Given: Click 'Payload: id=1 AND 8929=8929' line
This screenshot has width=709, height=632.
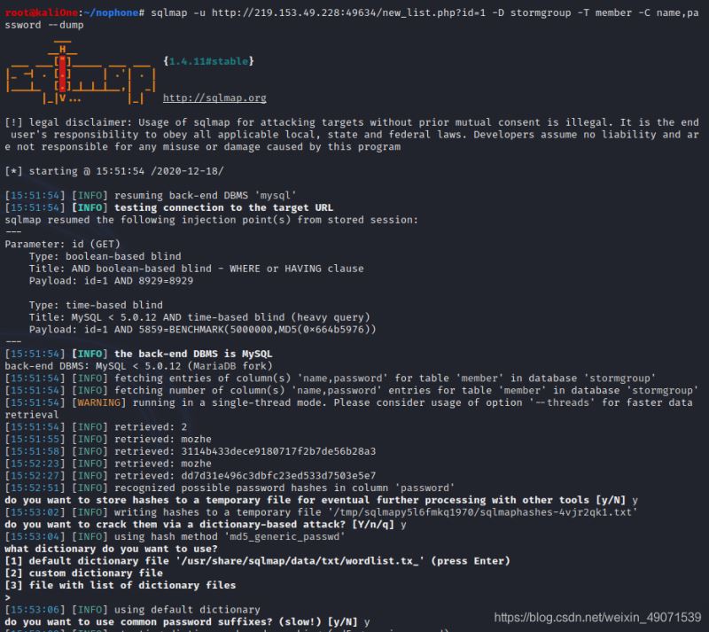Looking at the screenshot, I should point(111,281).
